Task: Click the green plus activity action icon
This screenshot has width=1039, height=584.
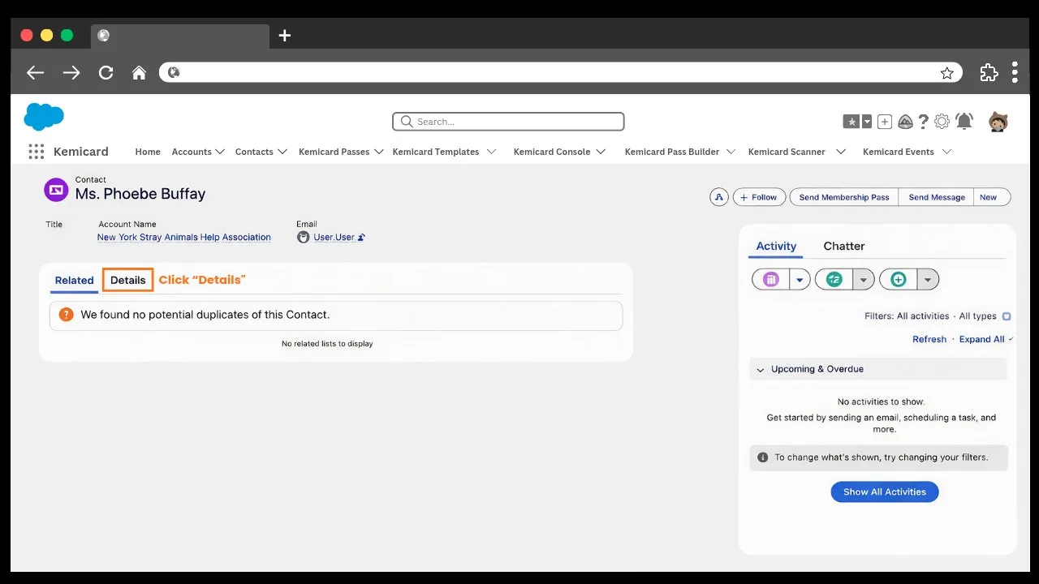Action: [x=898, y=279]
